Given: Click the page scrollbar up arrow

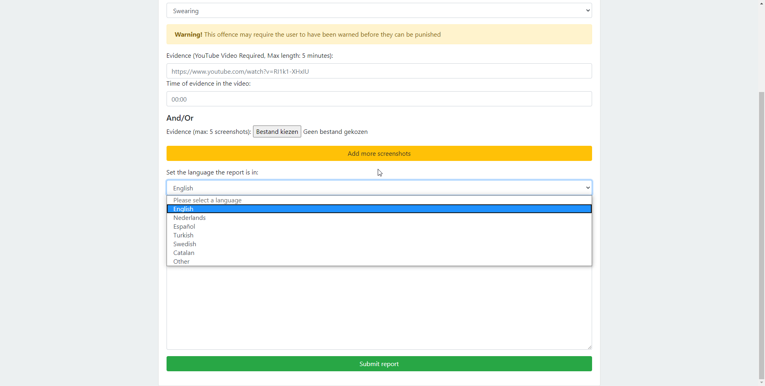Looking at the screenshot, I should pos(761,3).
